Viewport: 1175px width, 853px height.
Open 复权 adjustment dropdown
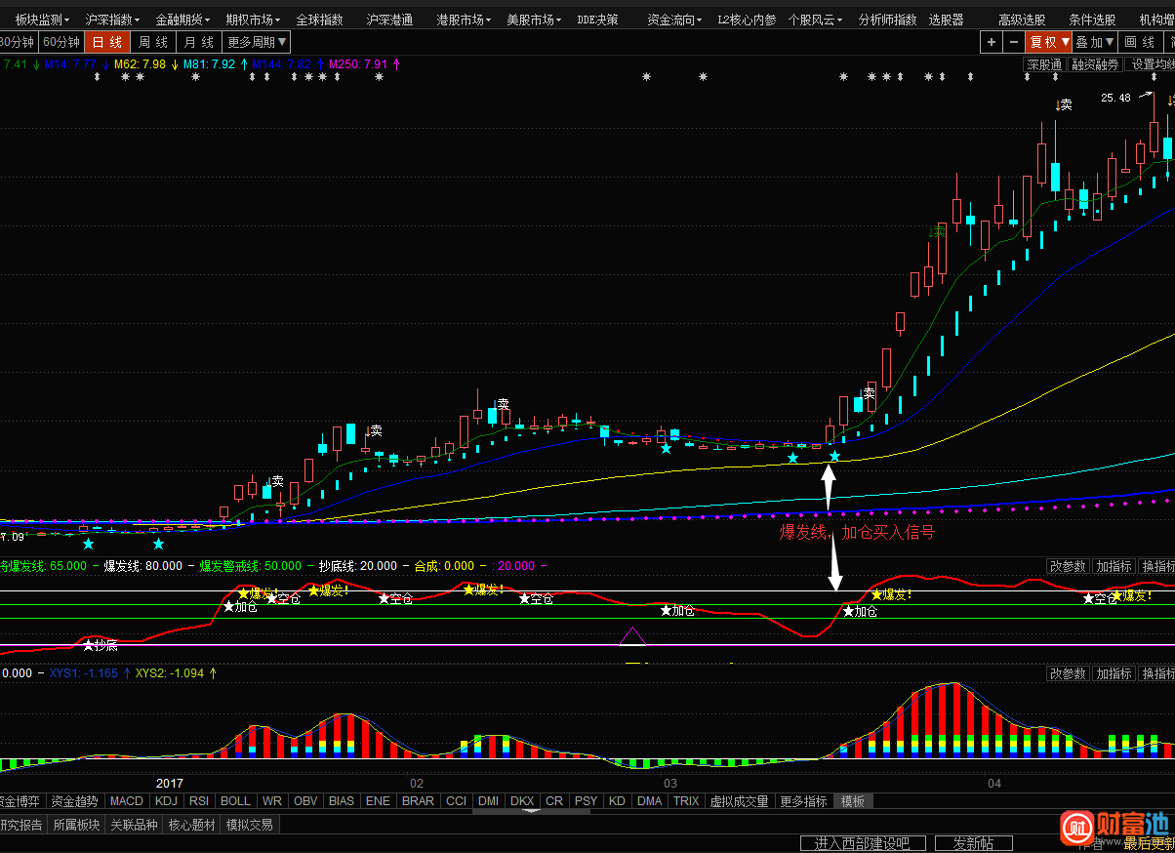point(1049,42)
